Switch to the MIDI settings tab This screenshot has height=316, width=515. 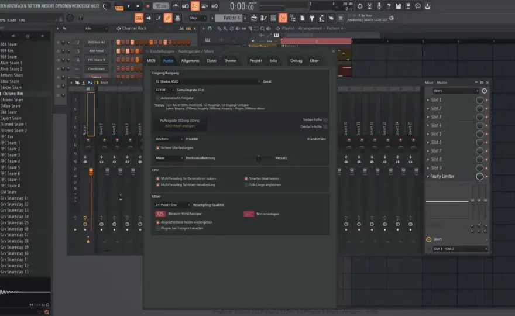coord(151,61)
